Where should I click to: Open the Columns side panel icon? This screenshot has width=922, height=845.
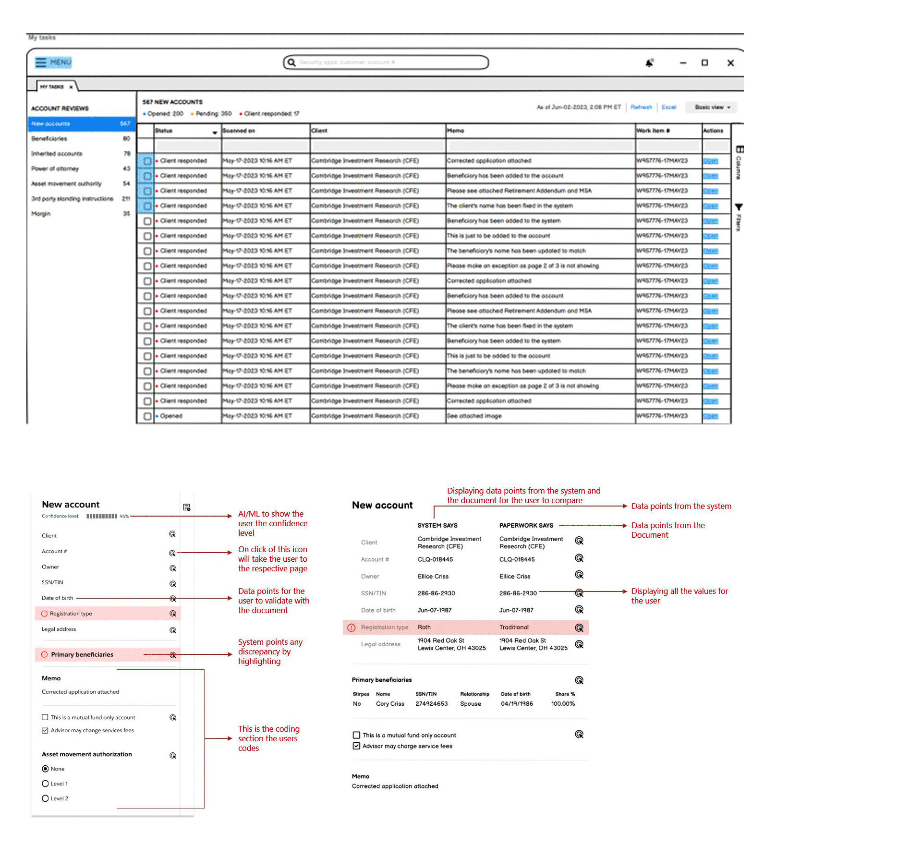[740, 150]
